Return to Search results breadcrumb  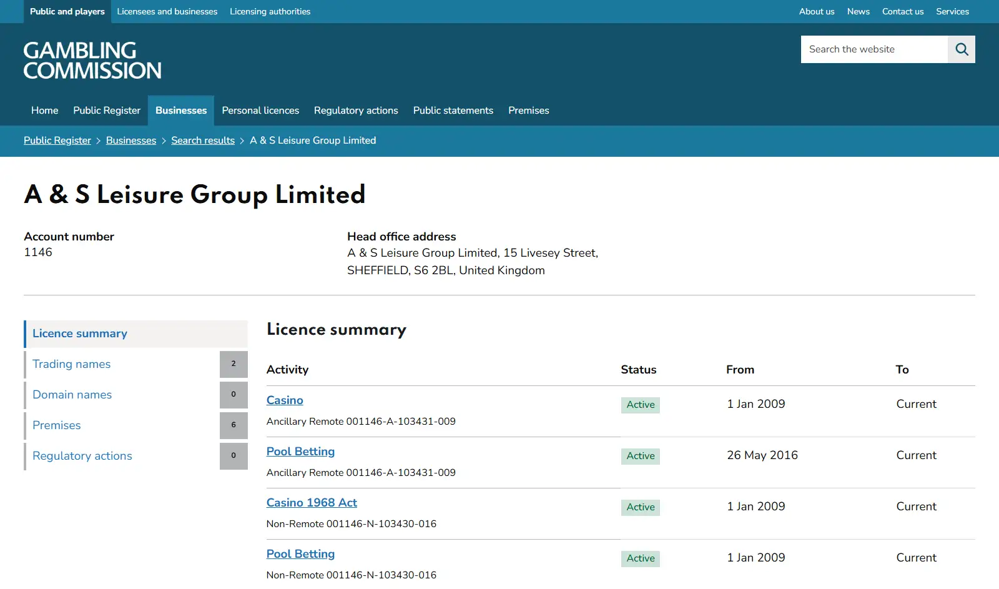(x=203, y=141)
